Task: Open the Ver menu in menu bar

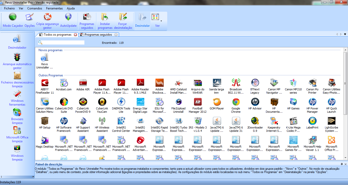Action: click(21, 8)
